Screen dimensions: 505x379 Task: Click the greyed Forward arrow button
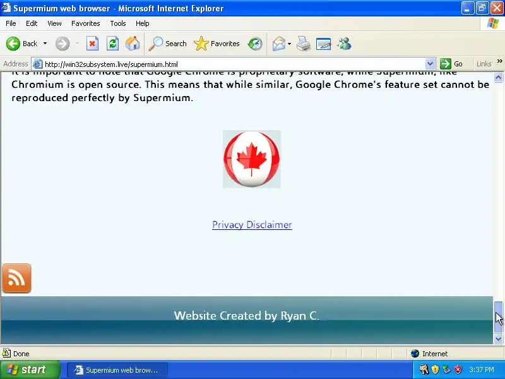(x=62, y=44)
